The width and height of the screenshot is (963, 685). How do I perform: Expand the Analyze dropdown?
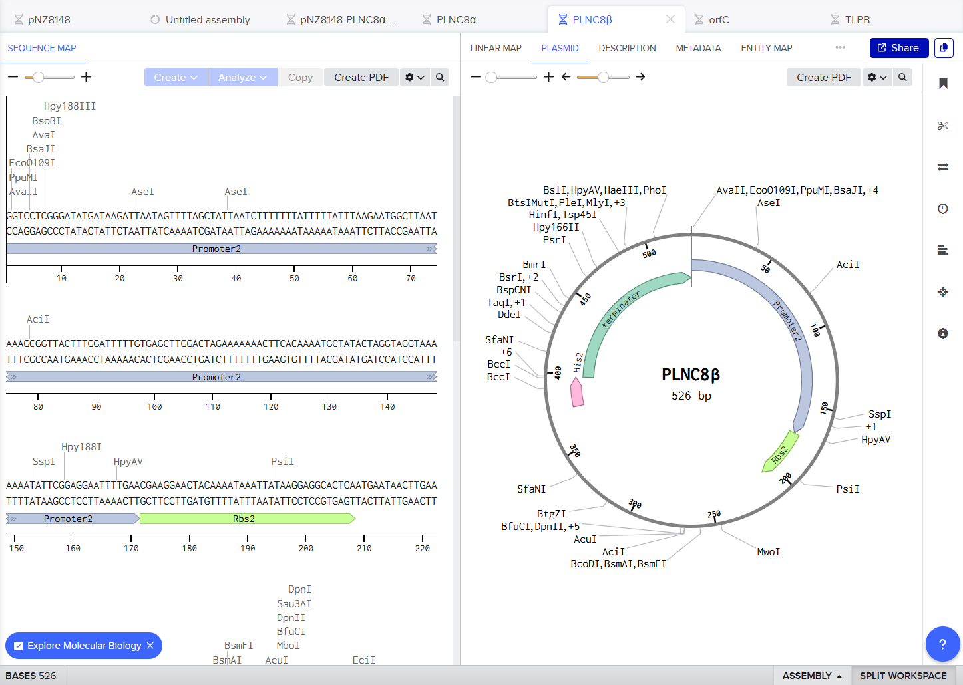click(243, 77)
